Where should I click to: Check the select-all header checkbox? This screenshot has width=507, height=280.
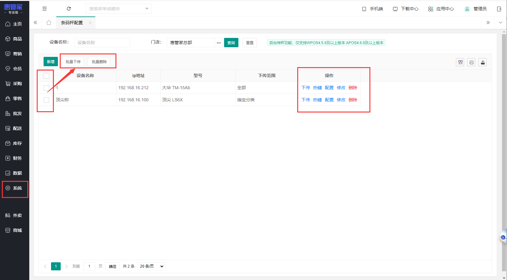46,76
